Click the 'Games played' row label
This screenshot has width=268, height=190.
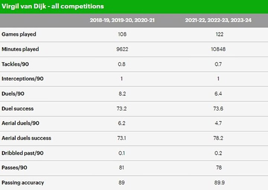pos(19,34)
